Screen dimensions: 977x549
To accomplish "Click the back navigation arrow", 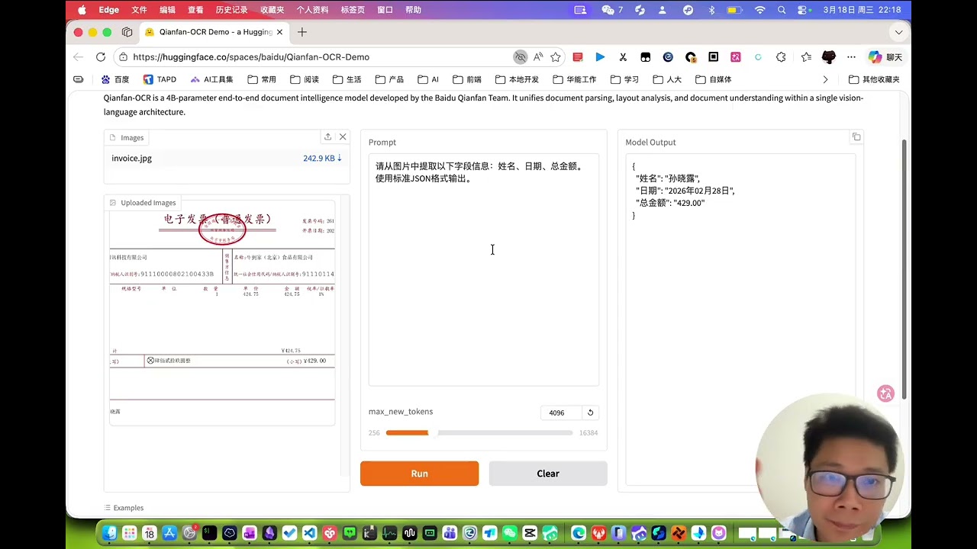I will [78, 57].
